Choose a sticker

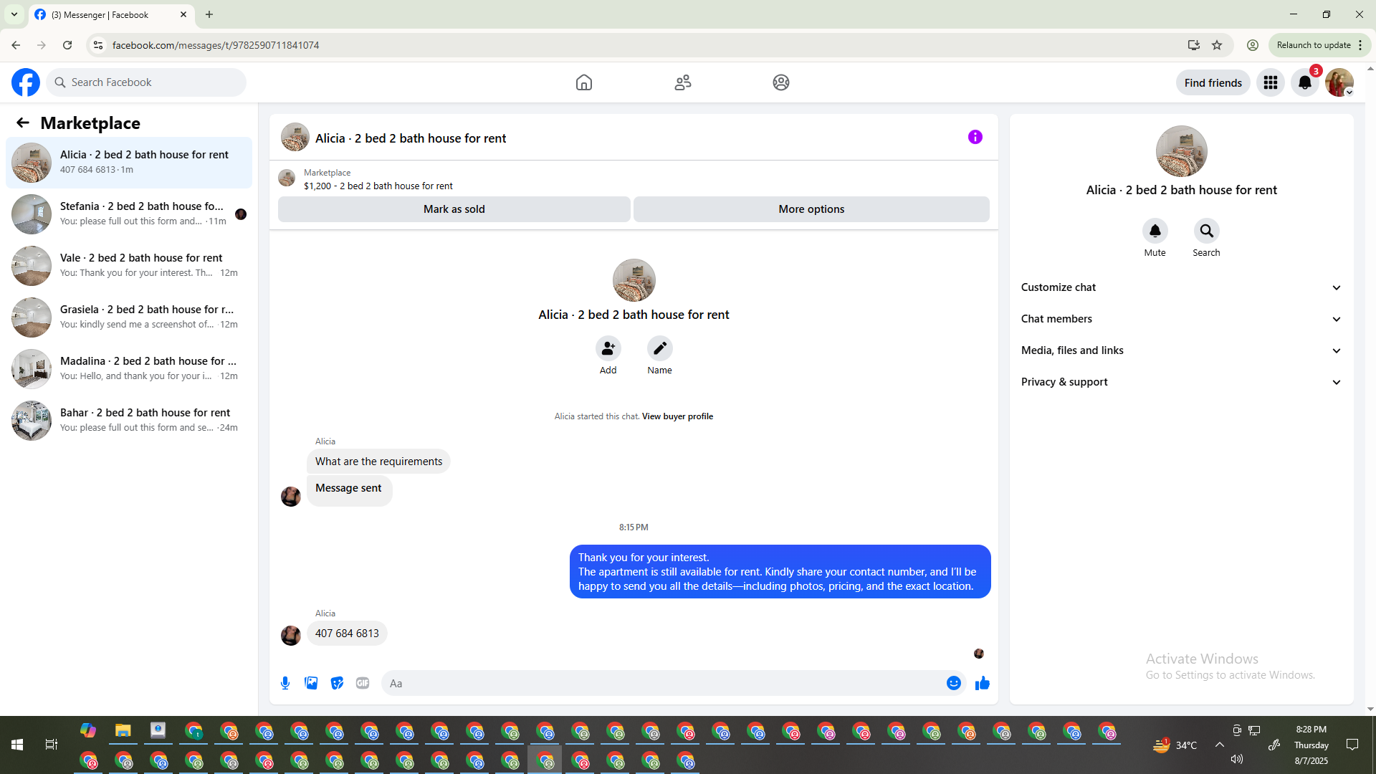click(x=337, y=683)
